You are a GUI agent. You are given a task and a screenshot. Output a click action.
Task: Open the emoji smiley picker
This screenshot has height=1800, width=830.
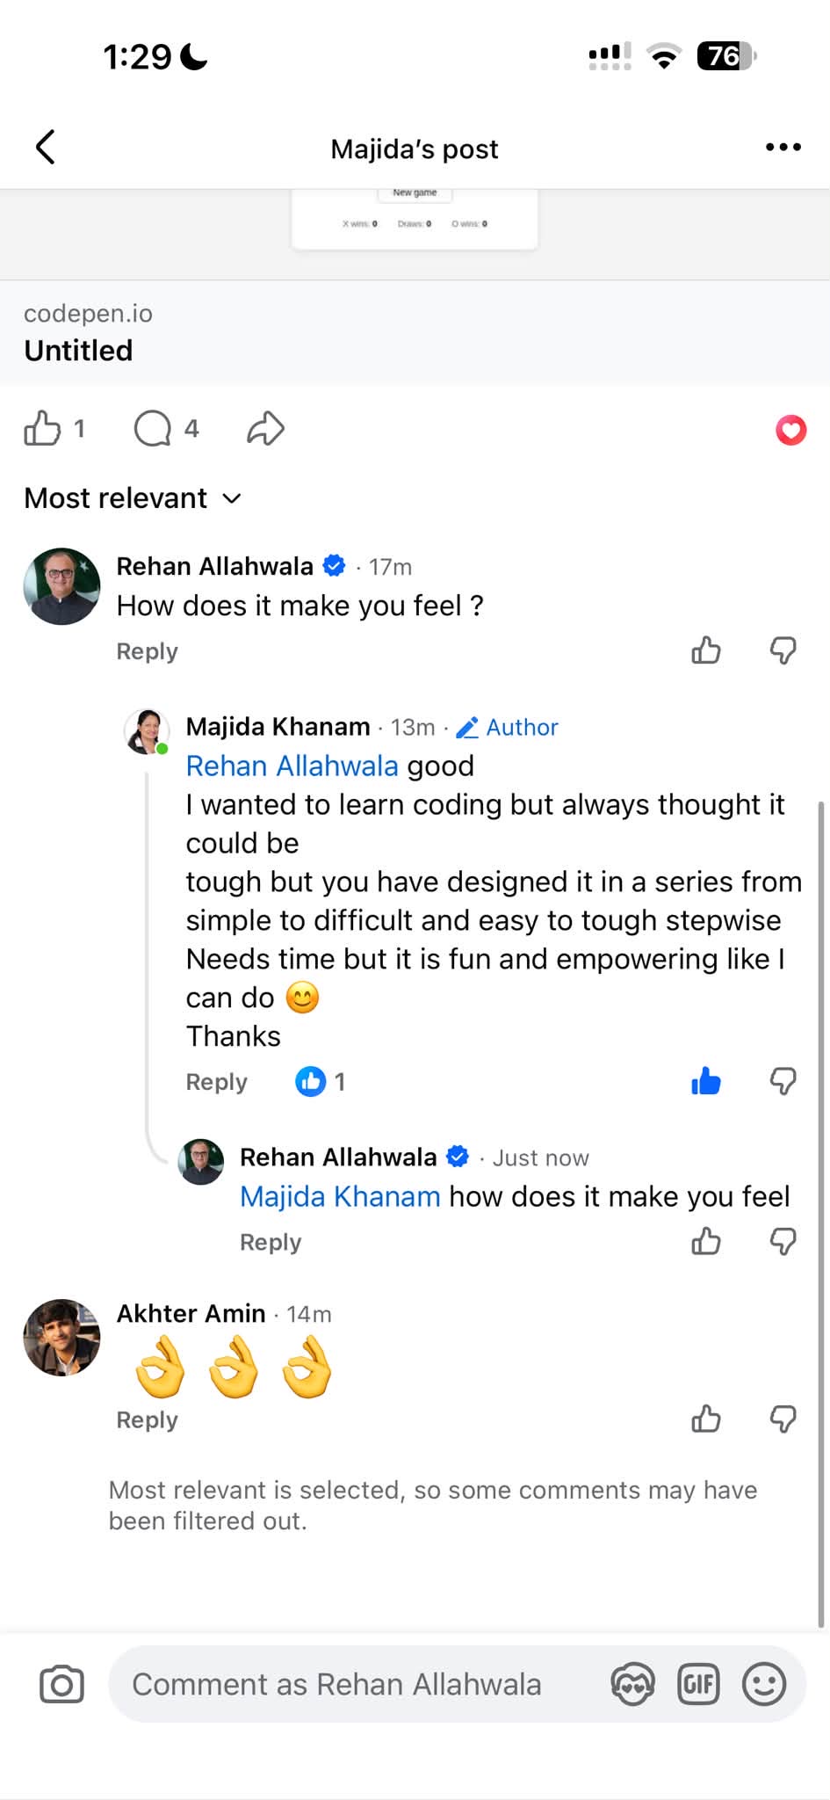click(764, 1684)
